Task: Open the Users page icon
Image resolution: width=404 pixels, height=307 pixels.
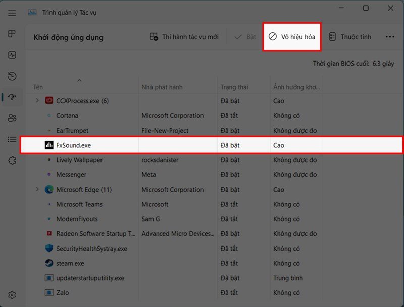Action: click(12, 118)
